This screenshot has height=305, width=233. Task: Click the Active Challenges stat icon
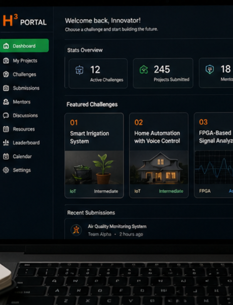(x=79, y=70)
